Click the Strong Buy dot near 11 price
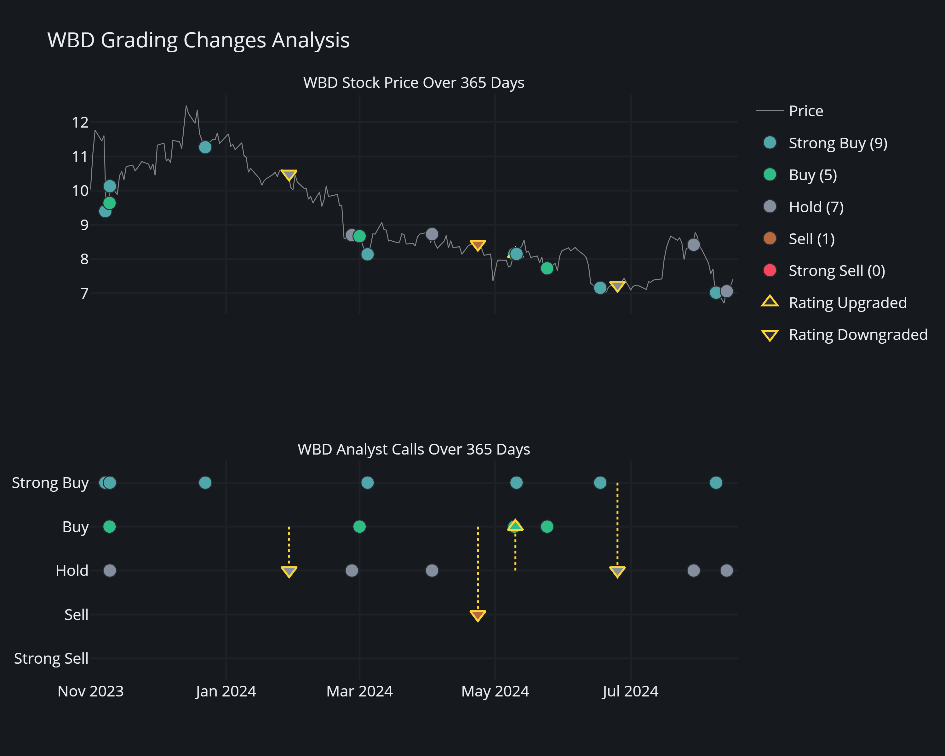 point(205,147)
